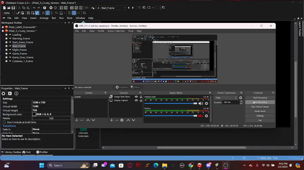Open the 100% zoom level dropdown
The height and width of the screenshot is (170, 304).
click(x=8, y=13)
